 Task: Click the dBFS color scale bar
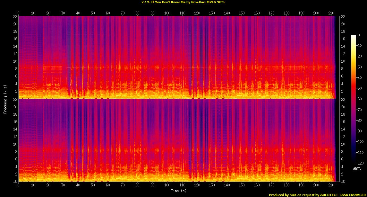[x=354, y=99]
